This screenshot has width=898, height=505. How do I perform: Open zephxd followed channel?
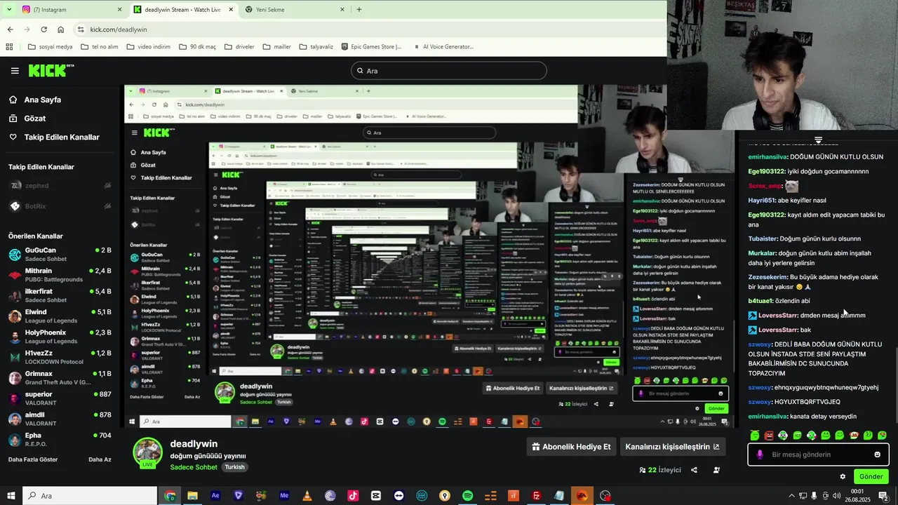[x=60, y=186]
